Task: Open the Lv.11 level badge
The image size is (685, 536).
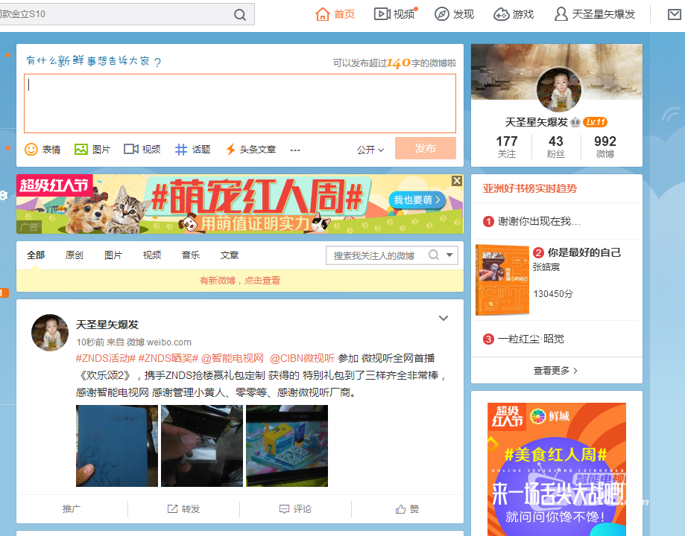Action: coord(596,122)
